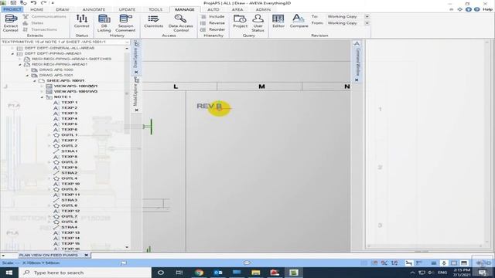Open Task View on the taskbar
This screenshot has height=278, width=495.
click(179, 273)
